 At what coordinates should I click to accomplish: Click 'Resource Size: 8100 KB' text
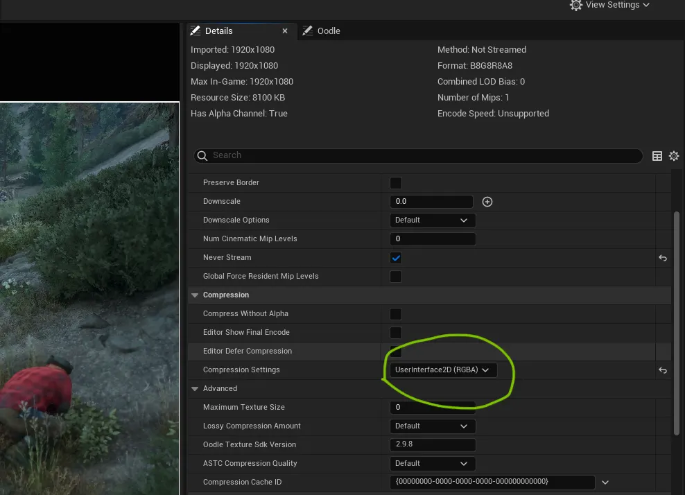click(x=238, y=98)
